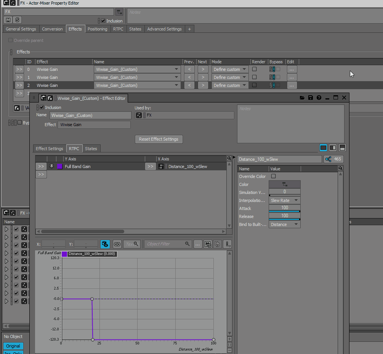Click the open folder icon in Effect Editor
The height and width of the screenshot is (354, 383).
click(x=302, y=98)
